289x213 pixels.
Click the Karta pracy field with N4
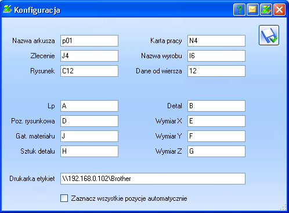click(x=216, y=41)
